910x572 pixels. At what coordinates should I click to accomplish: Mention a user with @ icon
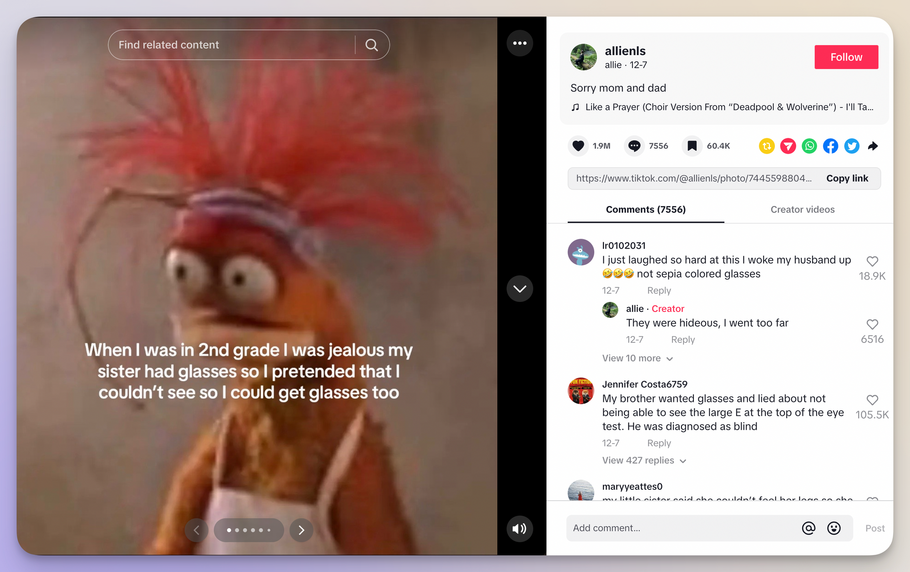tap(809, 528)
